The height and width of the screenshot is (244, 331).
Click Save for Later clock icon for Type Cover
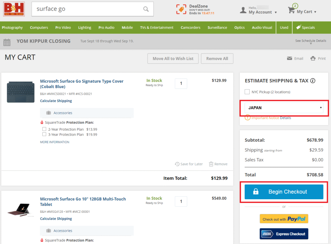coord(177,164)
